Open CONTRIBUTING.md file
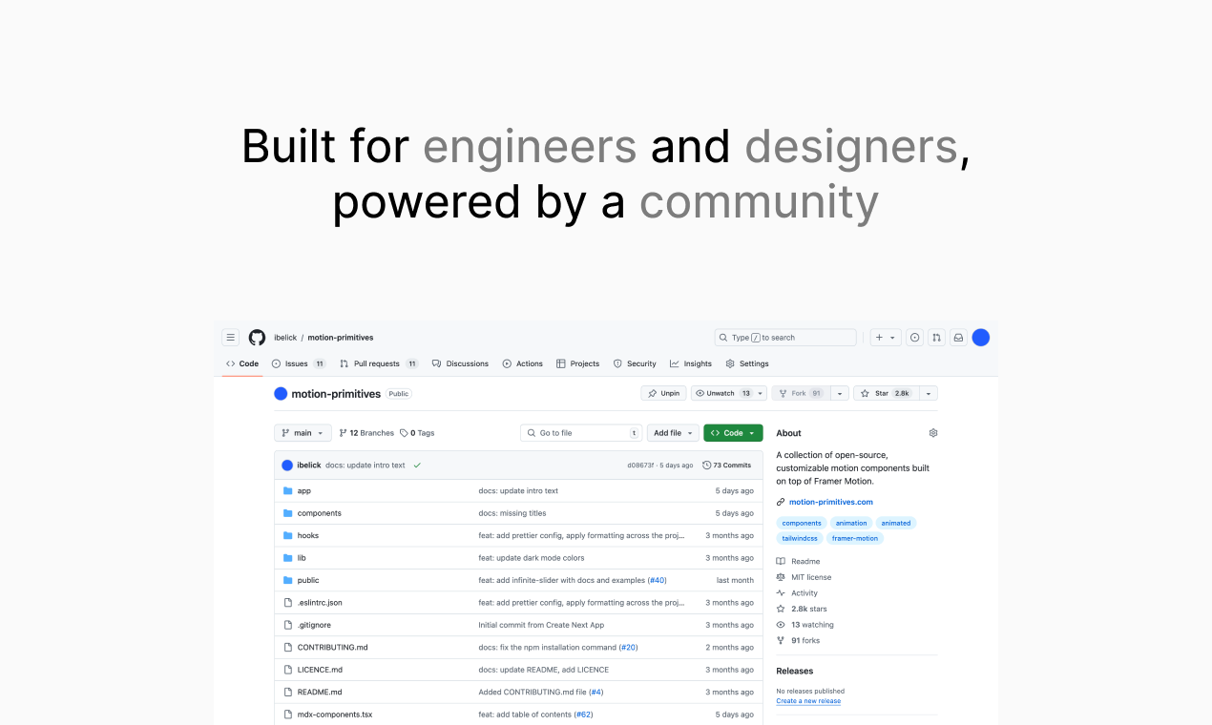This screenshot has height=725, width=1212. tap(332, 648)
